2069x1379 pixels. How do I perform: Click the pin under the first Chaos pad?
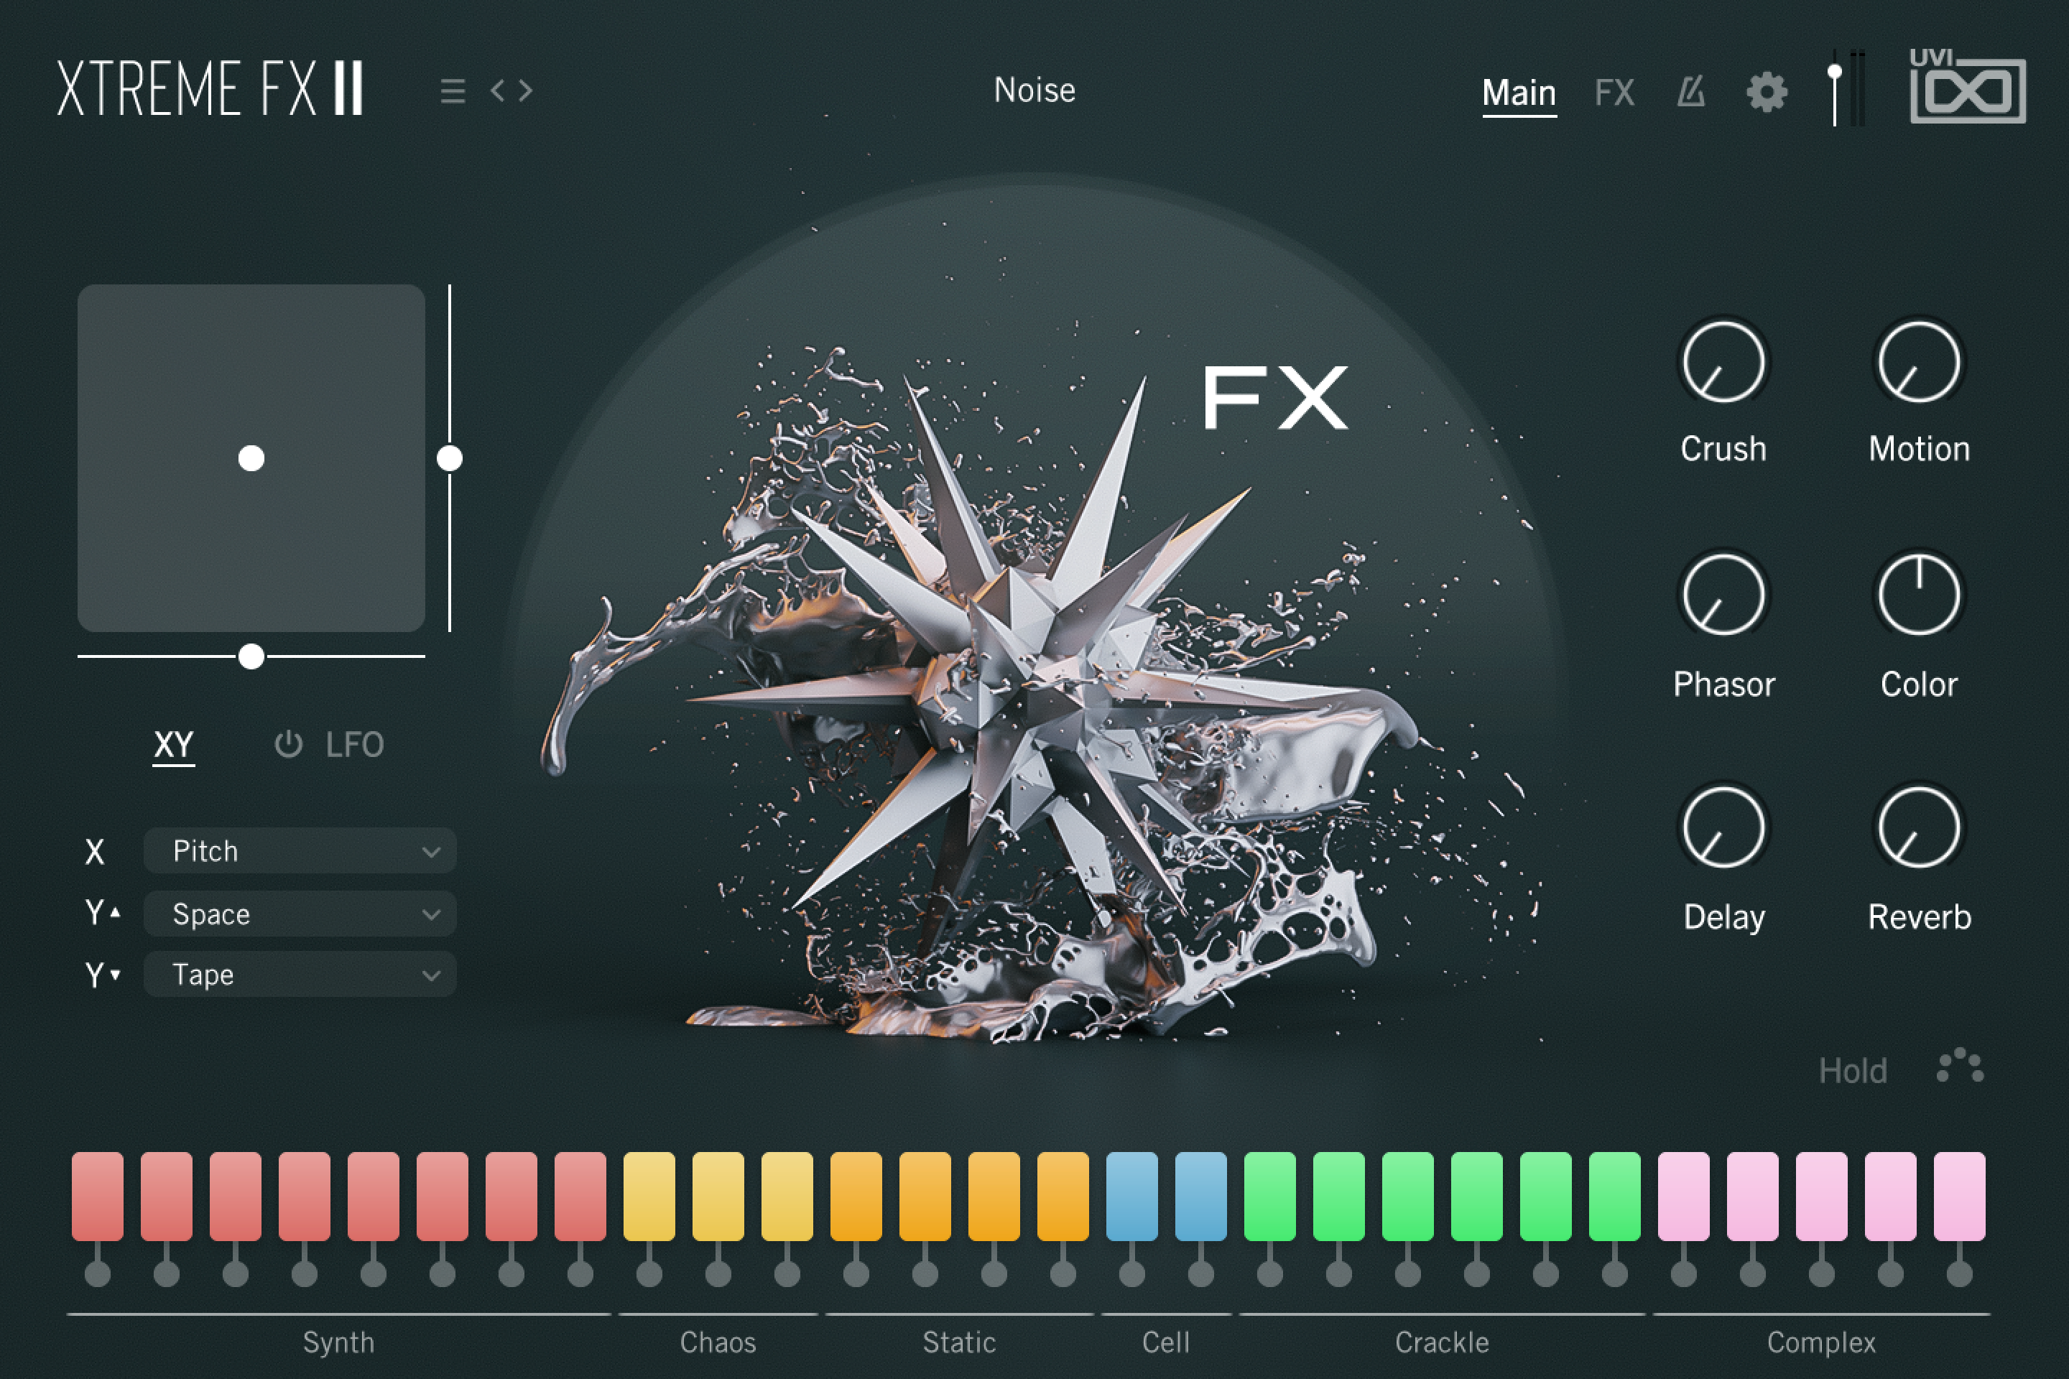tap(649, 1273)
